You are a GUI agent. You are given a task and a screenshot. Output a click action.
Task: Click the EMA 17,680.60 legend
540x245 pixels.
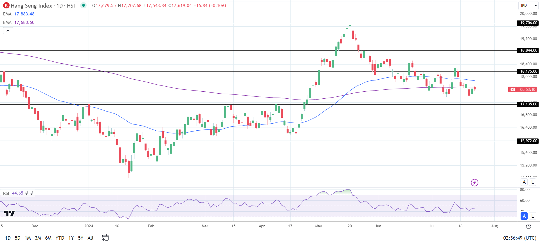19,22
